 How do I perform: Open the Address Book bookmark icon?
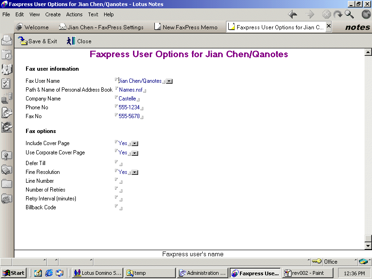click(x=7, y=69)
